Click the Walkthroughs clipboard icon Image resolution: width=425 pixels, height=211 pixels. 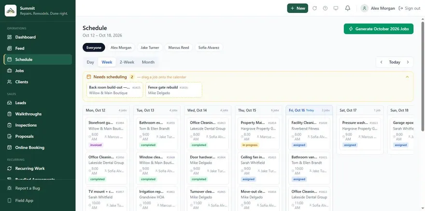[x=10, y=114]
